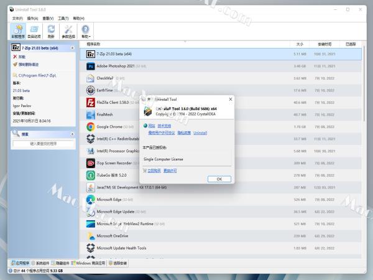Screen dimensions: 373x280
Task: Switch to Hidden components (隐藏组件) tab
Action: pyautogui.click(x=60, y=263)
